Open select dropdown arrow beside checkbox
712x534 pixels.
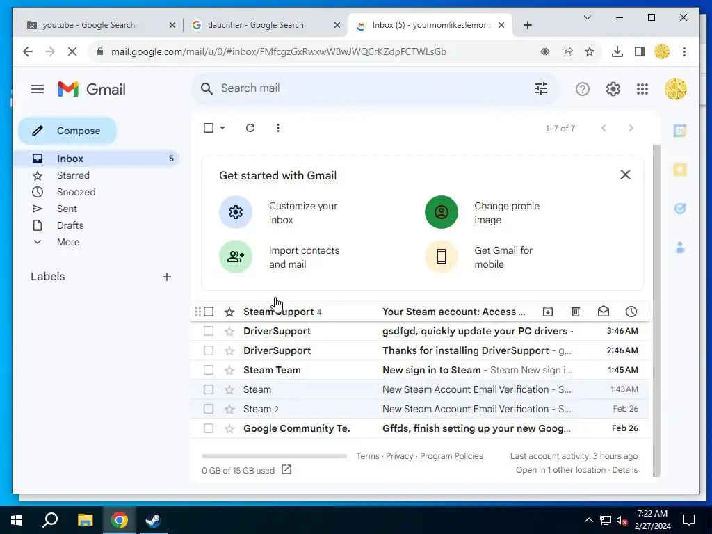222,128
